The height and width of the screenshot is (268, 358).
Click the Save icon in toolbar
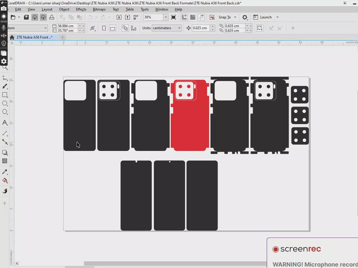[x=26, y=17]
